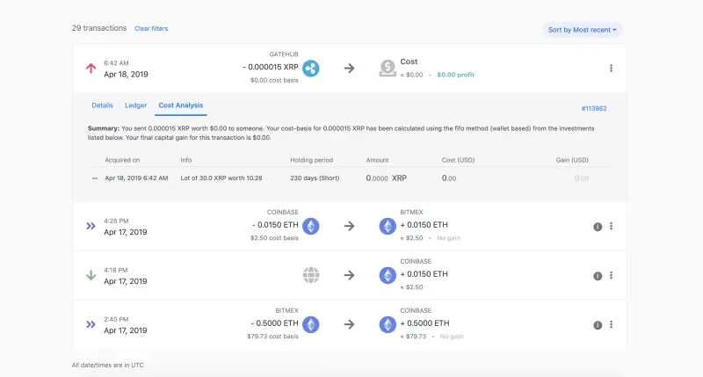Click the Clear filters link

point(151,28)
